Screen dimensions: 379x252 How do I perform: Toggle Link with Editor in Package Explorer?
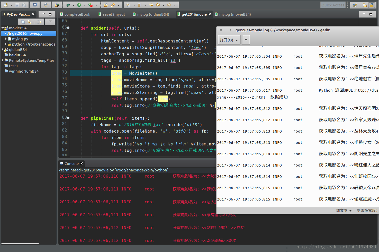click(x=30, y=22)
